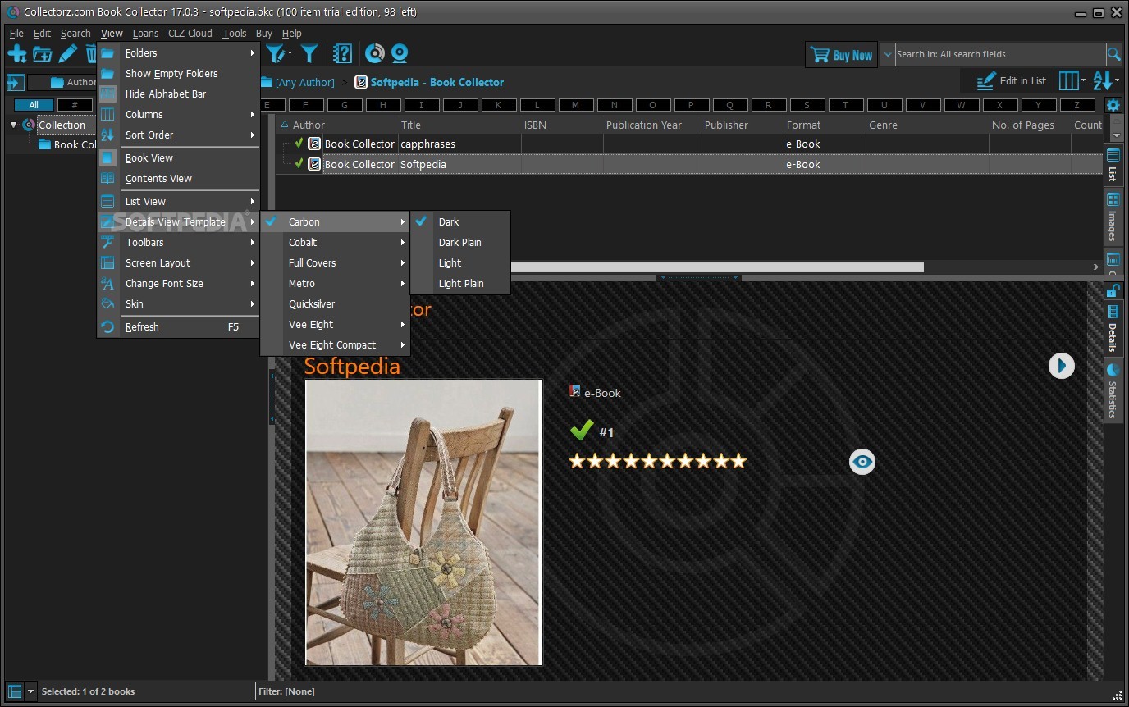Viewport: 1129px width, 707px height.
Task: Click the plain funnel filter icon
Action: [x=309, y=54]
